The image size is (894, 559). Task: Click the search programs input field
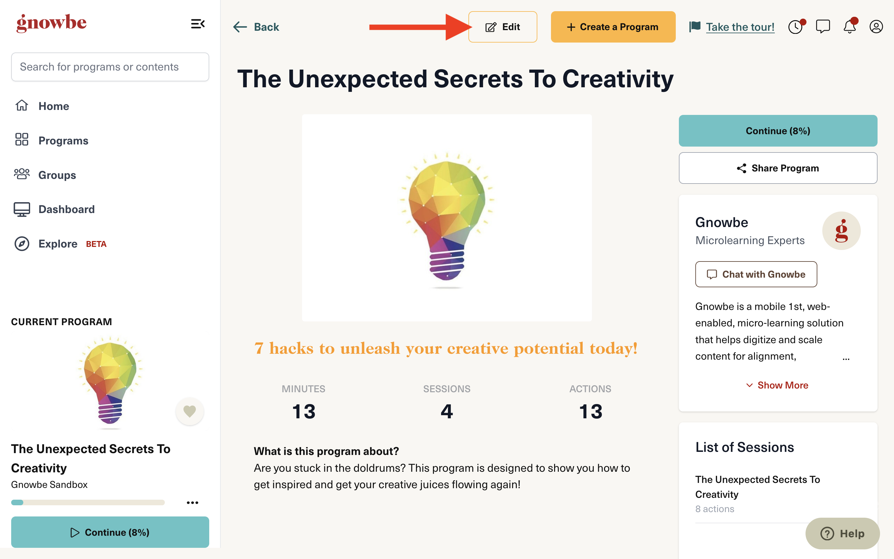click(110, 67)
